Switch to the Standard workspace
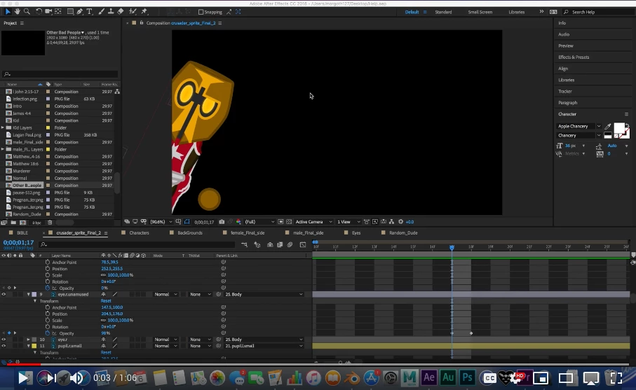The width and height of the screenshot is (636, 390). point(443,12)
